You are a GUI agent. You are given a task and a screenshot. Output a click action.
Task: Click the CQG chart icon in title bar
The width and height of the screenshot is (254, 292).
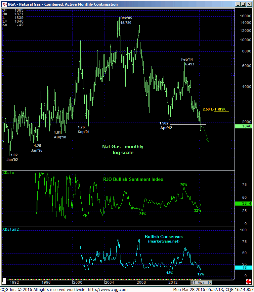[4, 4]
